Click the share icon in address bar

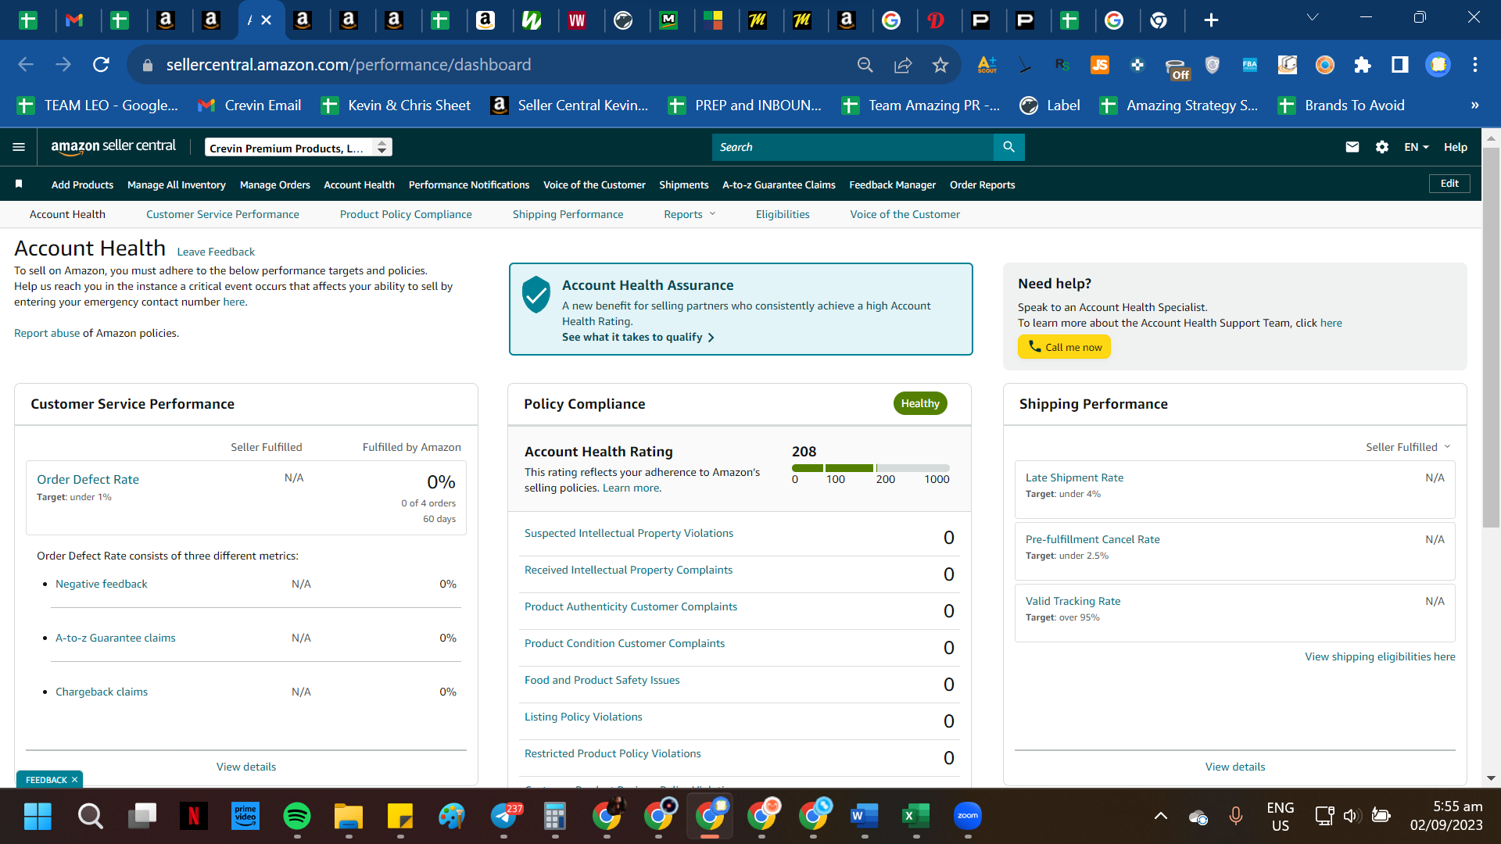903,65
